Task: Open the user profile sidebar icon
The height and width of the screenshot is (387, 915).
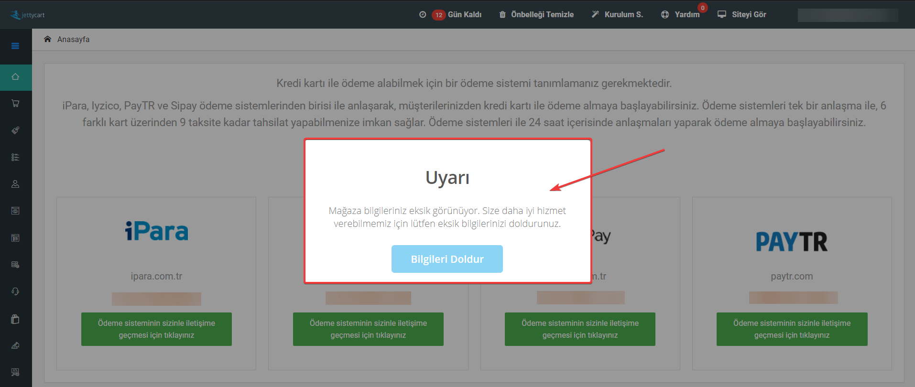Action: pyautogui.click(x=15, y=184)
